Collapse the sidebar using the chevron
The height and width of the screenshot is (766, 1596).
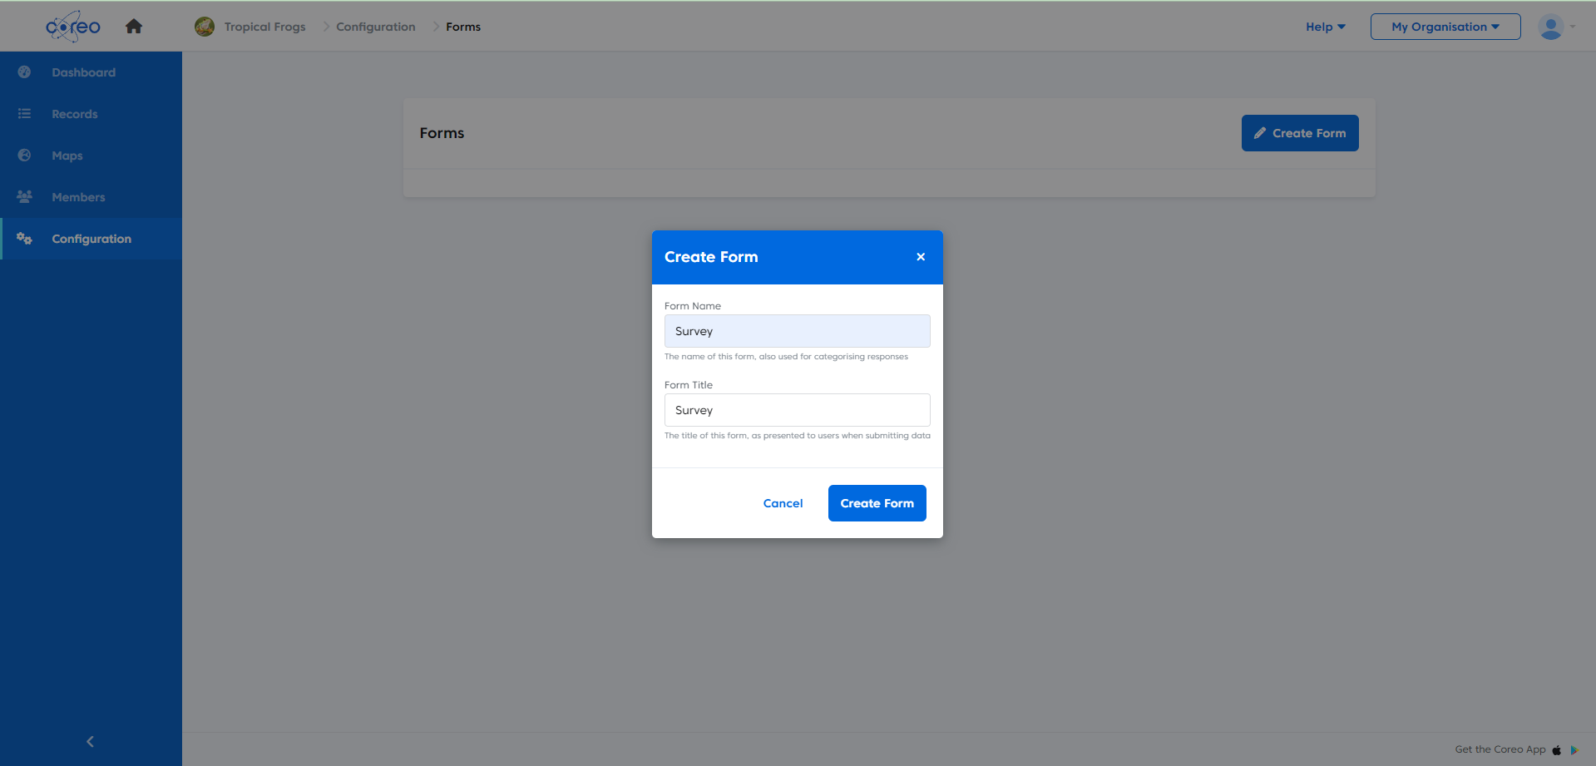[90, 741]
